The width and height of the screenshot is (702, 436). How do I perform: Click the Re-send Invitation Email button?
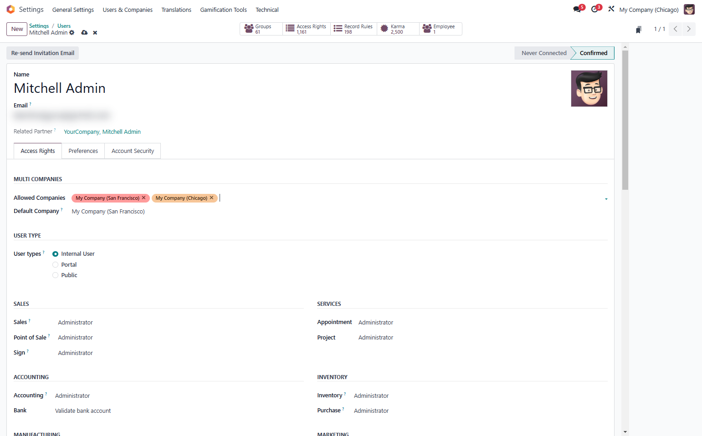(x=43, y=53)
